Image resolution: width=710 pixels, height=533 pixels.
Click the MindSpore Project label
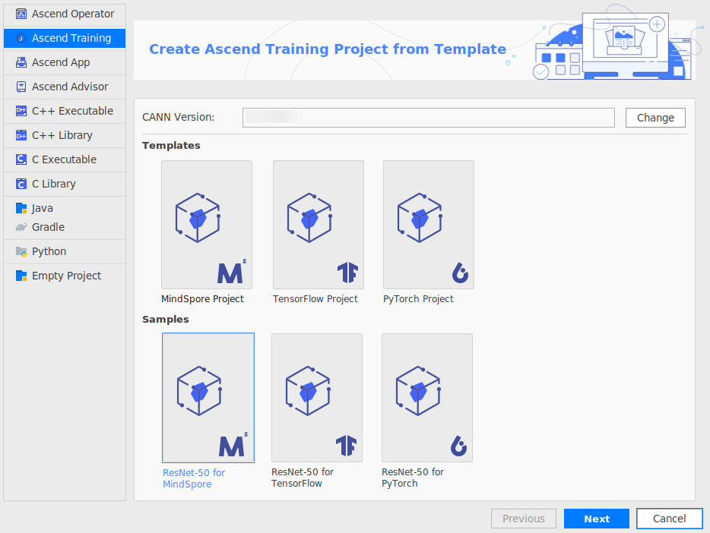click(202, 299)
